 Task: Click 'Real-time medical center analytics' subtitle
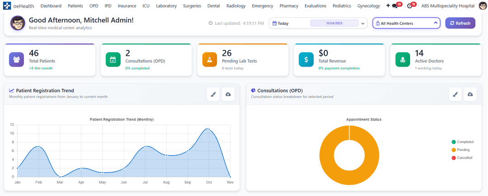[x=61, y=28]
